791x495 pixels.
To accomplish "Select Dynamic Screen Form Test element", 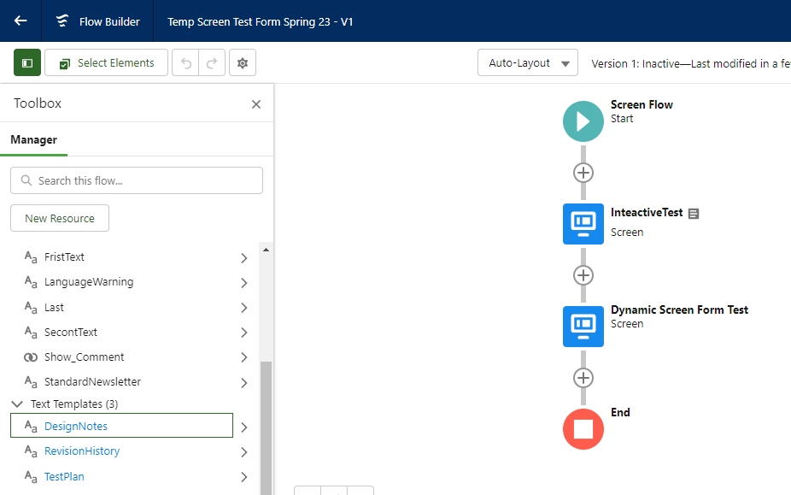I will pos(583,327).
